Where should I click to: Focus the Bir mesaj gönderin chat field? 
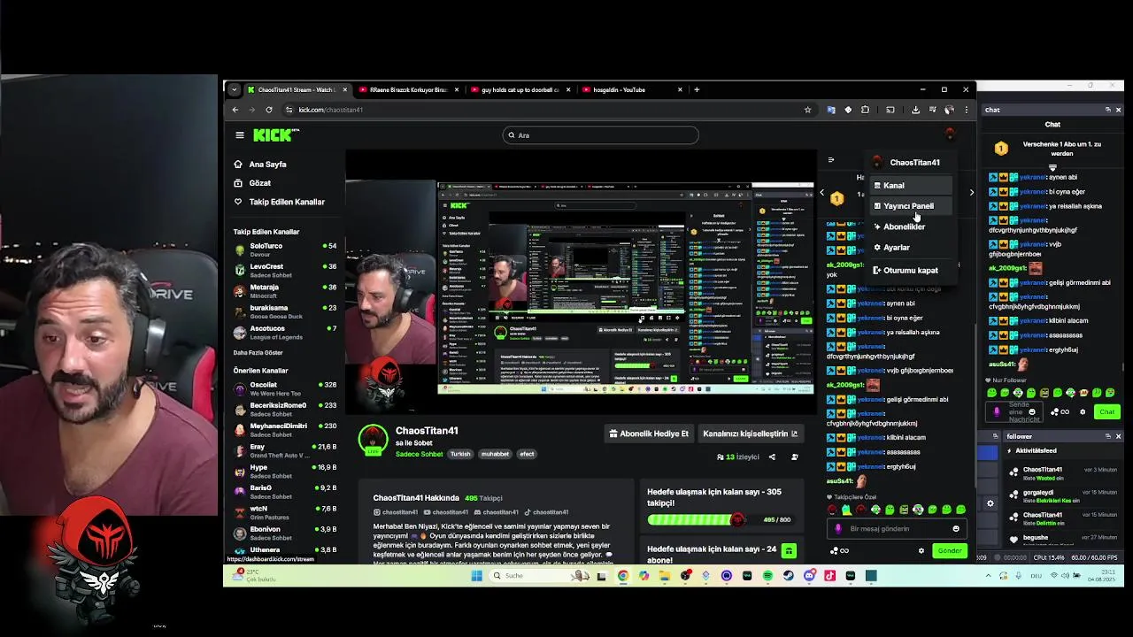pos(896,529)
